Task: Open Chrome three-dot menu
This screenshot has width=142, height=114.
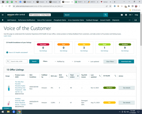Action: (139, 6)
